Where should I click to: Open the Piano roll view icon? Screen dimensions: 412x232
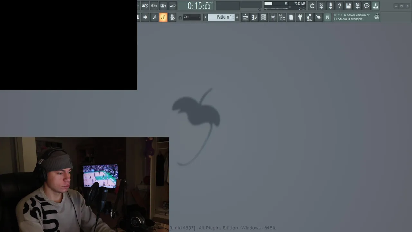[x=255, y=17]
